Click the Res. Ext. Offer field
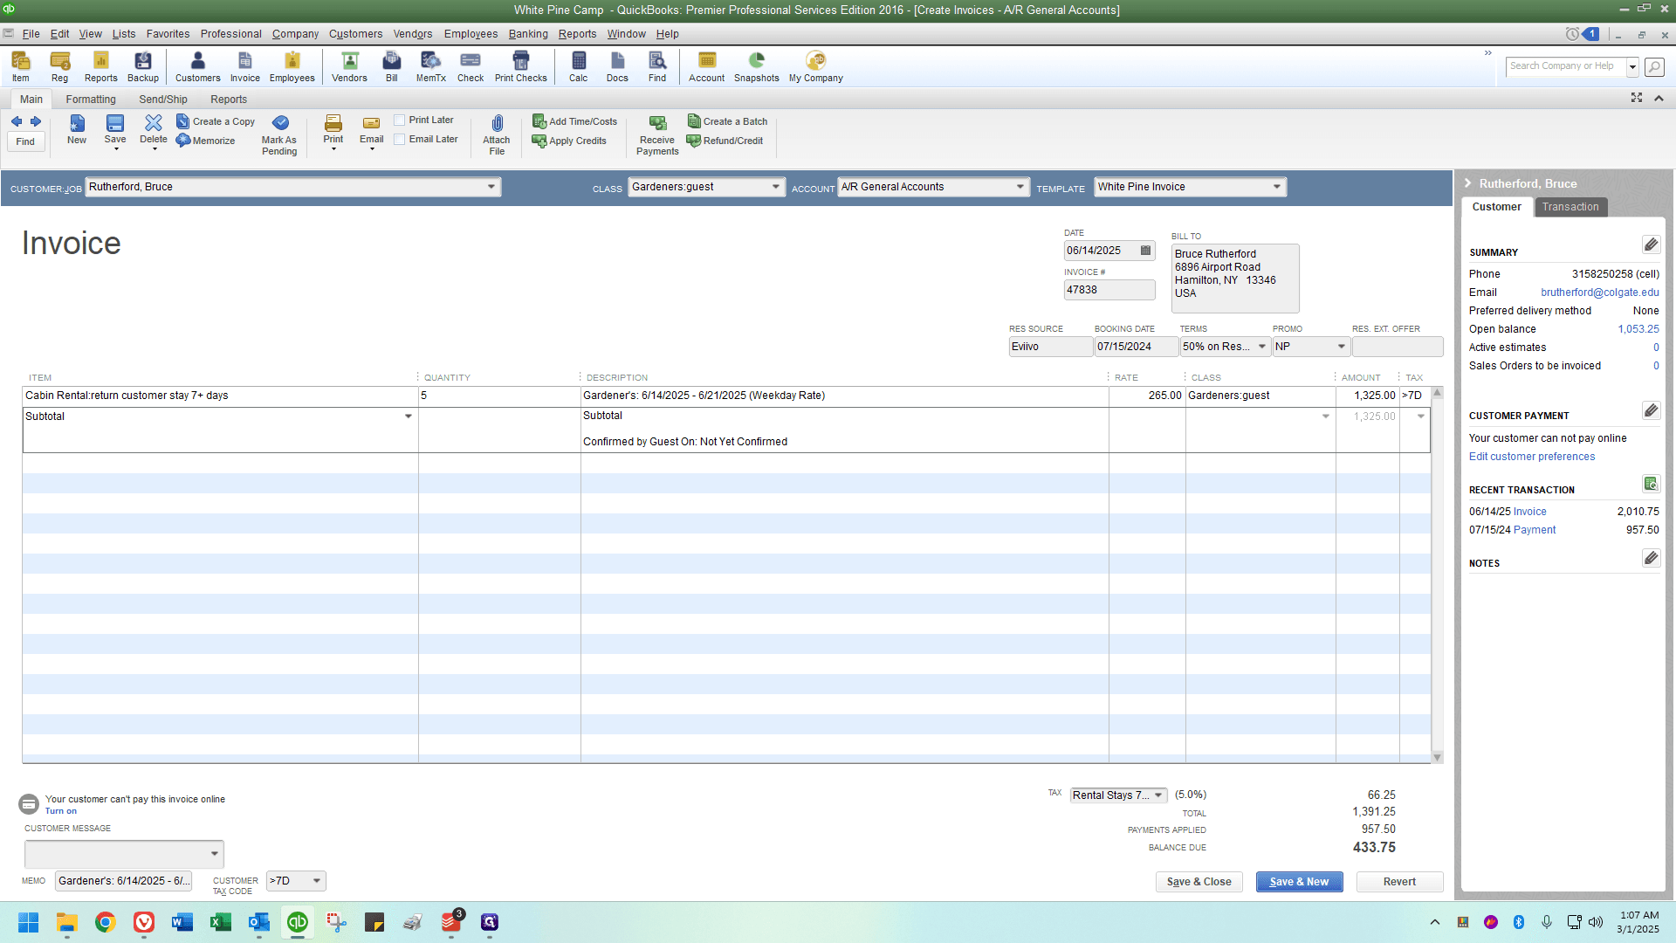Screen dimensions: 1676x943 tap(1397, 347)
